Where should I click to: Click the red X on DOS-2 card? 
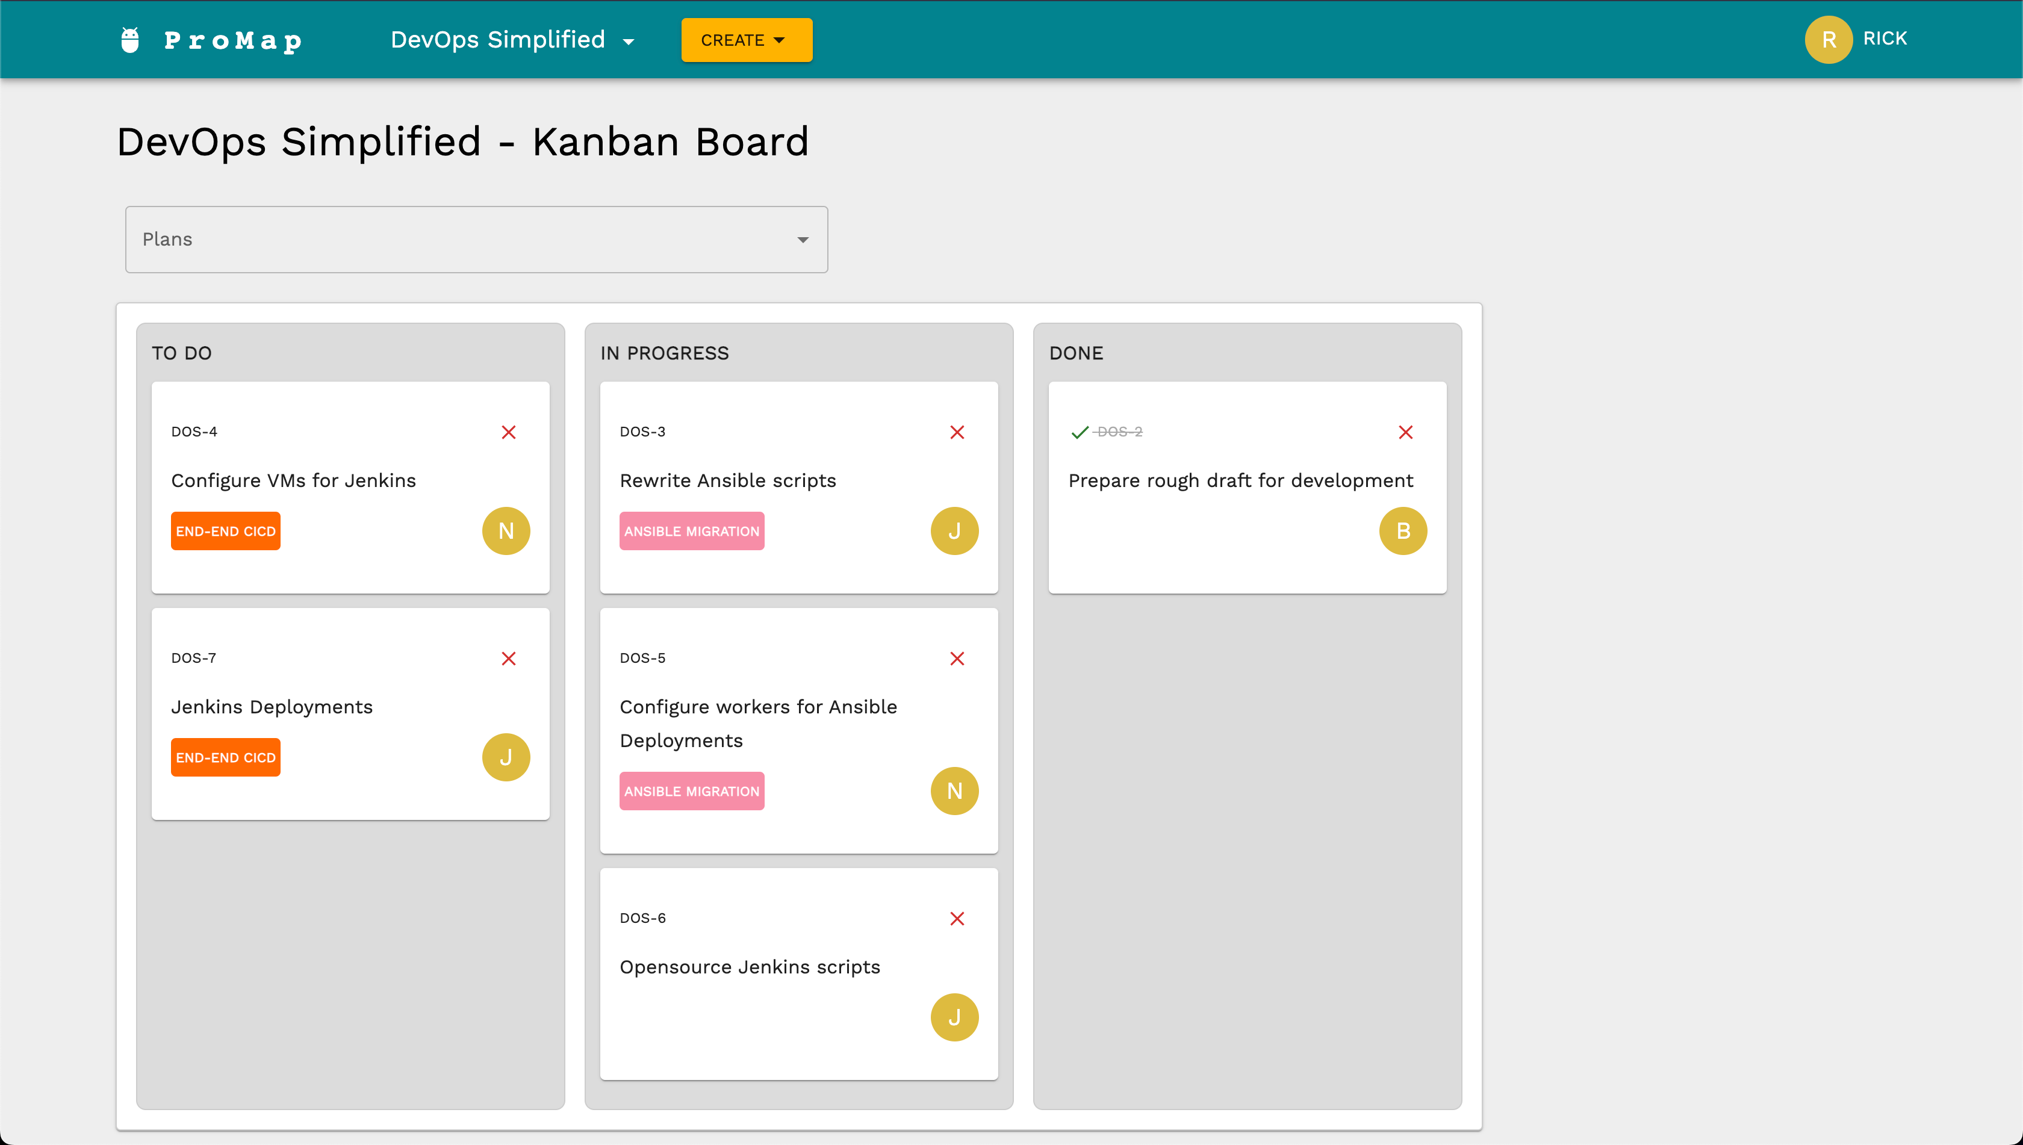pos(1405,432)
